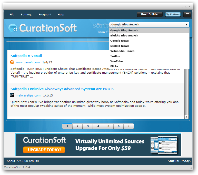Click the Virtually Unlimited Sources banner text
This screenshot has width=198, height=175.
(110, 141)
